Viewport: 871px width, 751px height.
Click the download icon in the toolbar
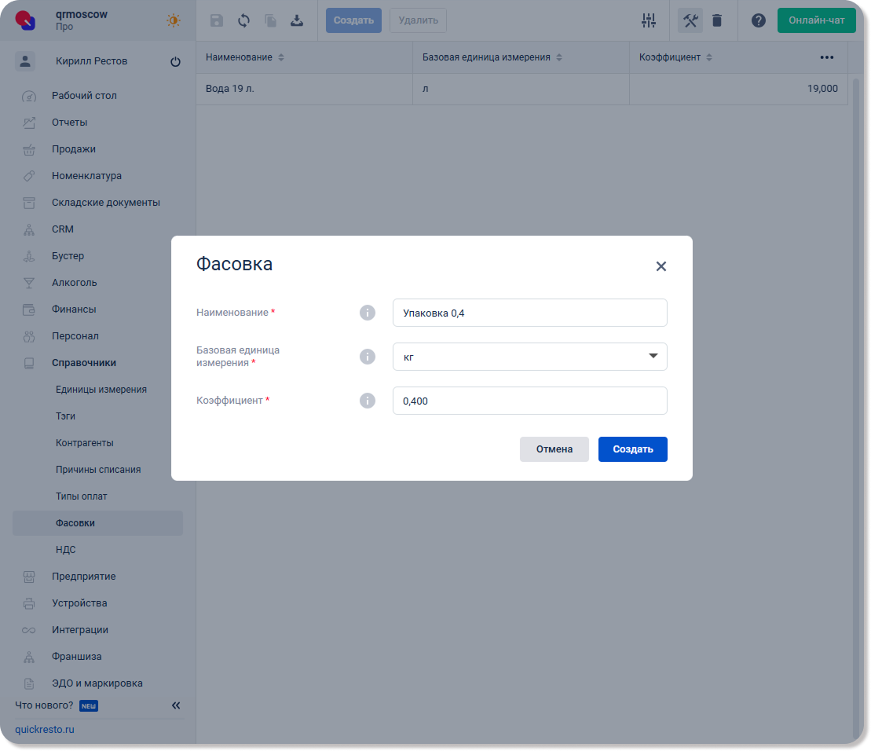point(297,21)
